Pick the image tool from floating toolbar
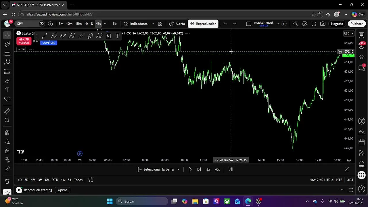The width and height of the screenshot is (368, 207). 108,36
